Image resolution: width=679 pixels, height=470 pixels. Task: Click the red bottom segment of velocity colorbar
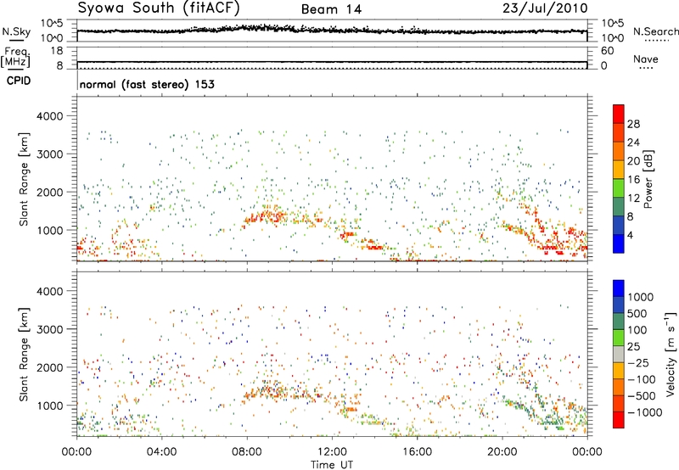pyautogui.click(x=619, y=420)
